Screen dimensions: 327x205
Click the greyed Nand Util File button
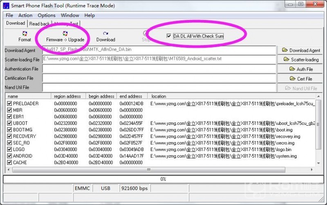tap(300, 88)
